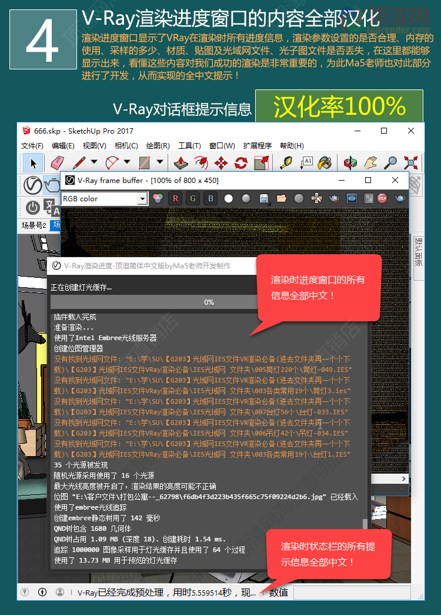Pick the Eraser tool
The width and height of the screenshot is (441, 615).
[57, 163]
